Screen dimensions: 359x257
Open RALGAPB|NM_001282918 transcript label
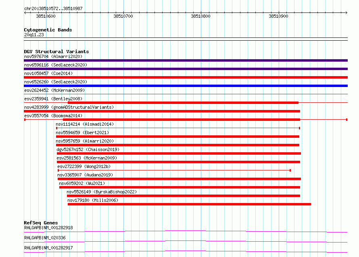pyautogui.click(x=48, y=228)
